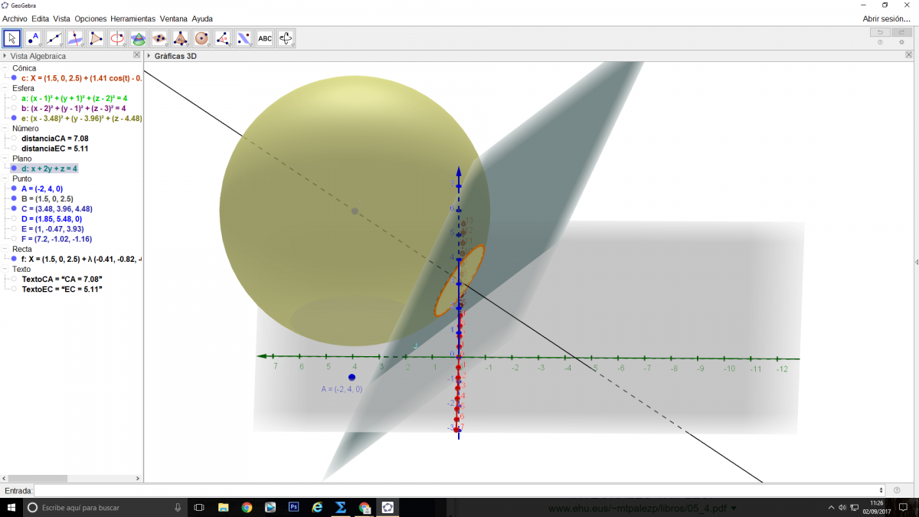
Task: Choose the Polygon tool
Action: click(x=96, y=38)
